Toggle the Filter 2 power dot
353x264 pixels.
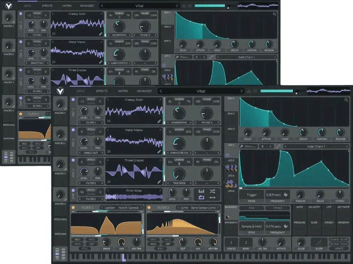coord(149,208)
